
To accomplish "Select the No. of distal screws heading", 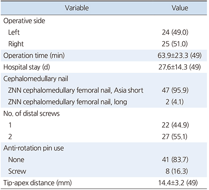I will [x=31, y=113].
